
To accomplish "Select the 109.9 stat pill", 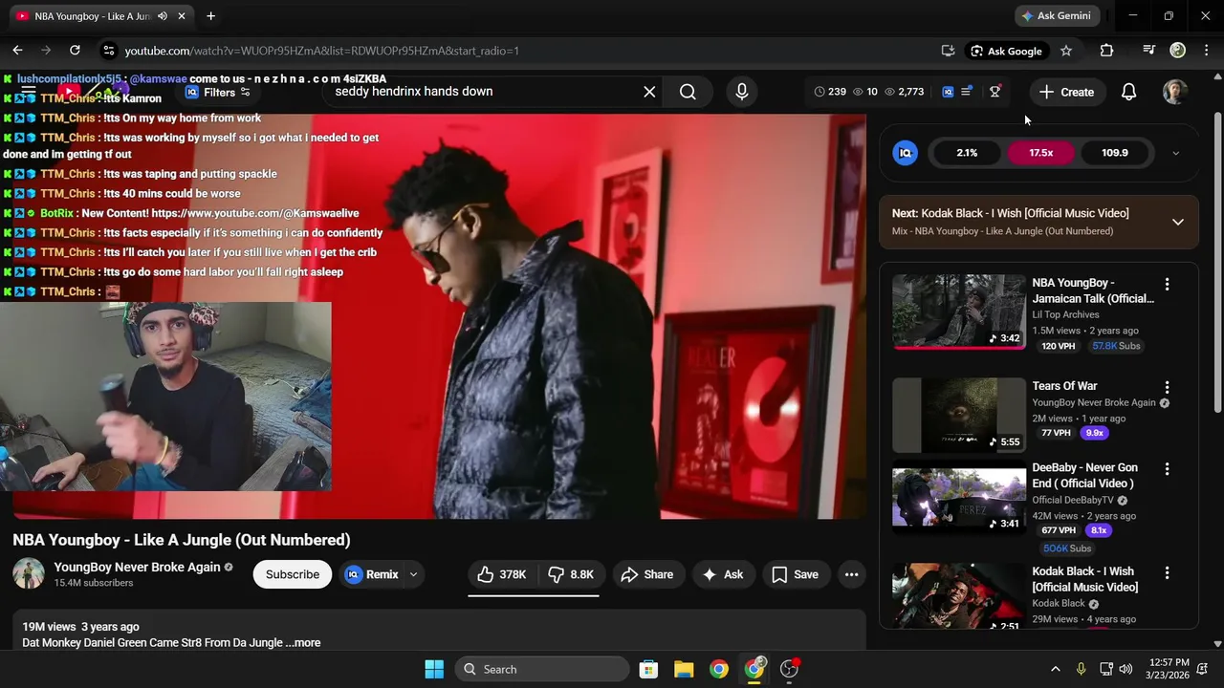I will pos(1114,153).
